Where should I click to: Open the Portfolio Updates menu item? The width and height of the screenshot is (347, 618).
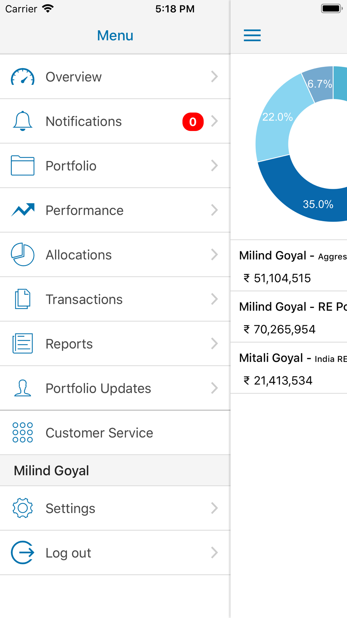click(x=115, y=388)
